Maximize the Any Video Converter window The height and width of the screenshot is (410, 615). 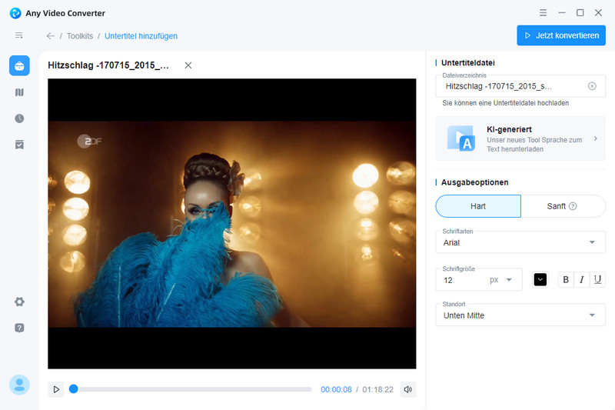(580, 13)
